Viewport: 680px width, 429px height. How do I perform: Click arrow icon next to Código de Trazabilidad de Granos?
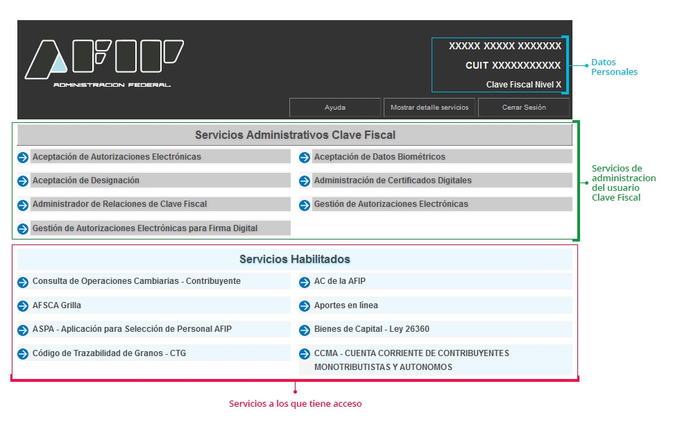(23, 354)
